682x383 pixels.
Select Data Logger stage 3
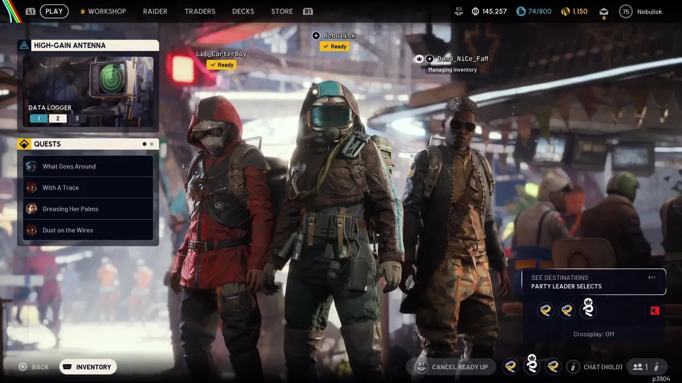77,118
